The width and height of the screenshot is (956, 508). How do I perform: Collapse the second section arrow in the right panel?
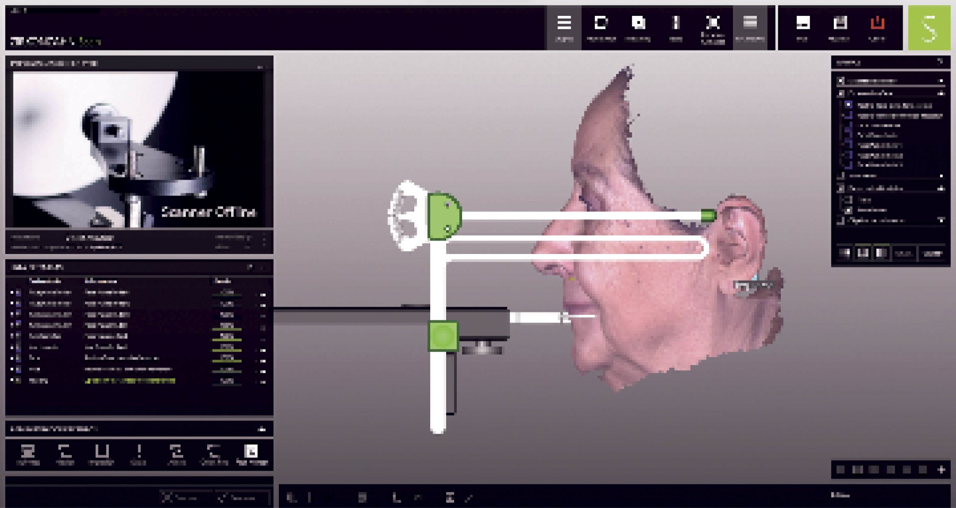[x=941, y=94]
